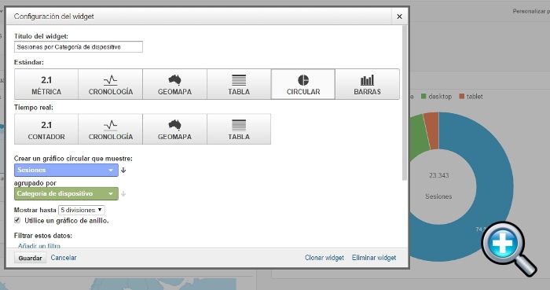Pick the real-time Tabla widget
The image size is (550, 290).
pos(239,129)
